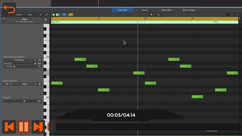Select the C3 note starting at bar 4
The width and height of the screenshot is (242, 136).
[x=197, y=97]
